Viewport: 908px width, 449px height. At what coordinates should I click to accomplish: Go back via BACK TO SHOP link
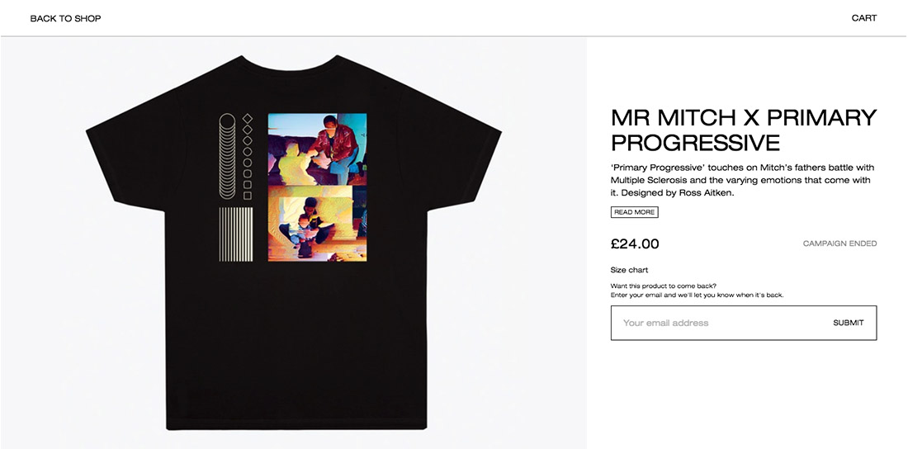(65, 18)
